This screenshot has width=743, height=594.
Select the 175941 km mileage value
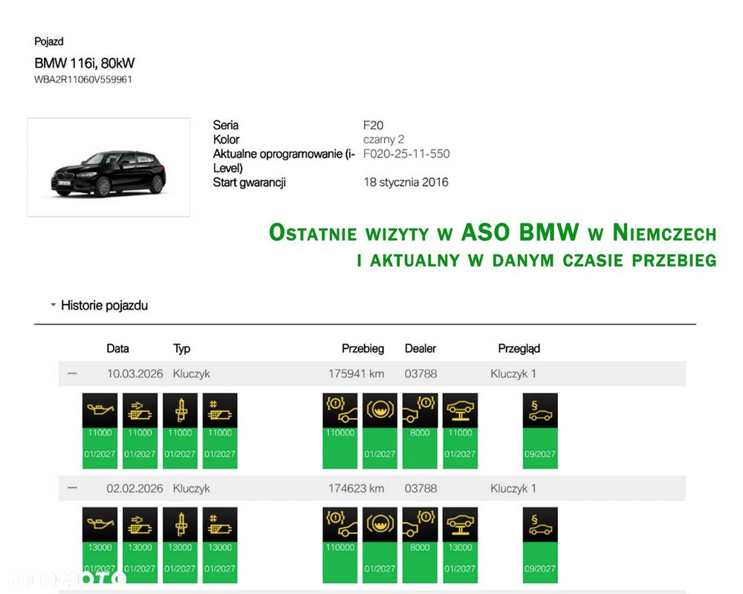pos(357,373)
